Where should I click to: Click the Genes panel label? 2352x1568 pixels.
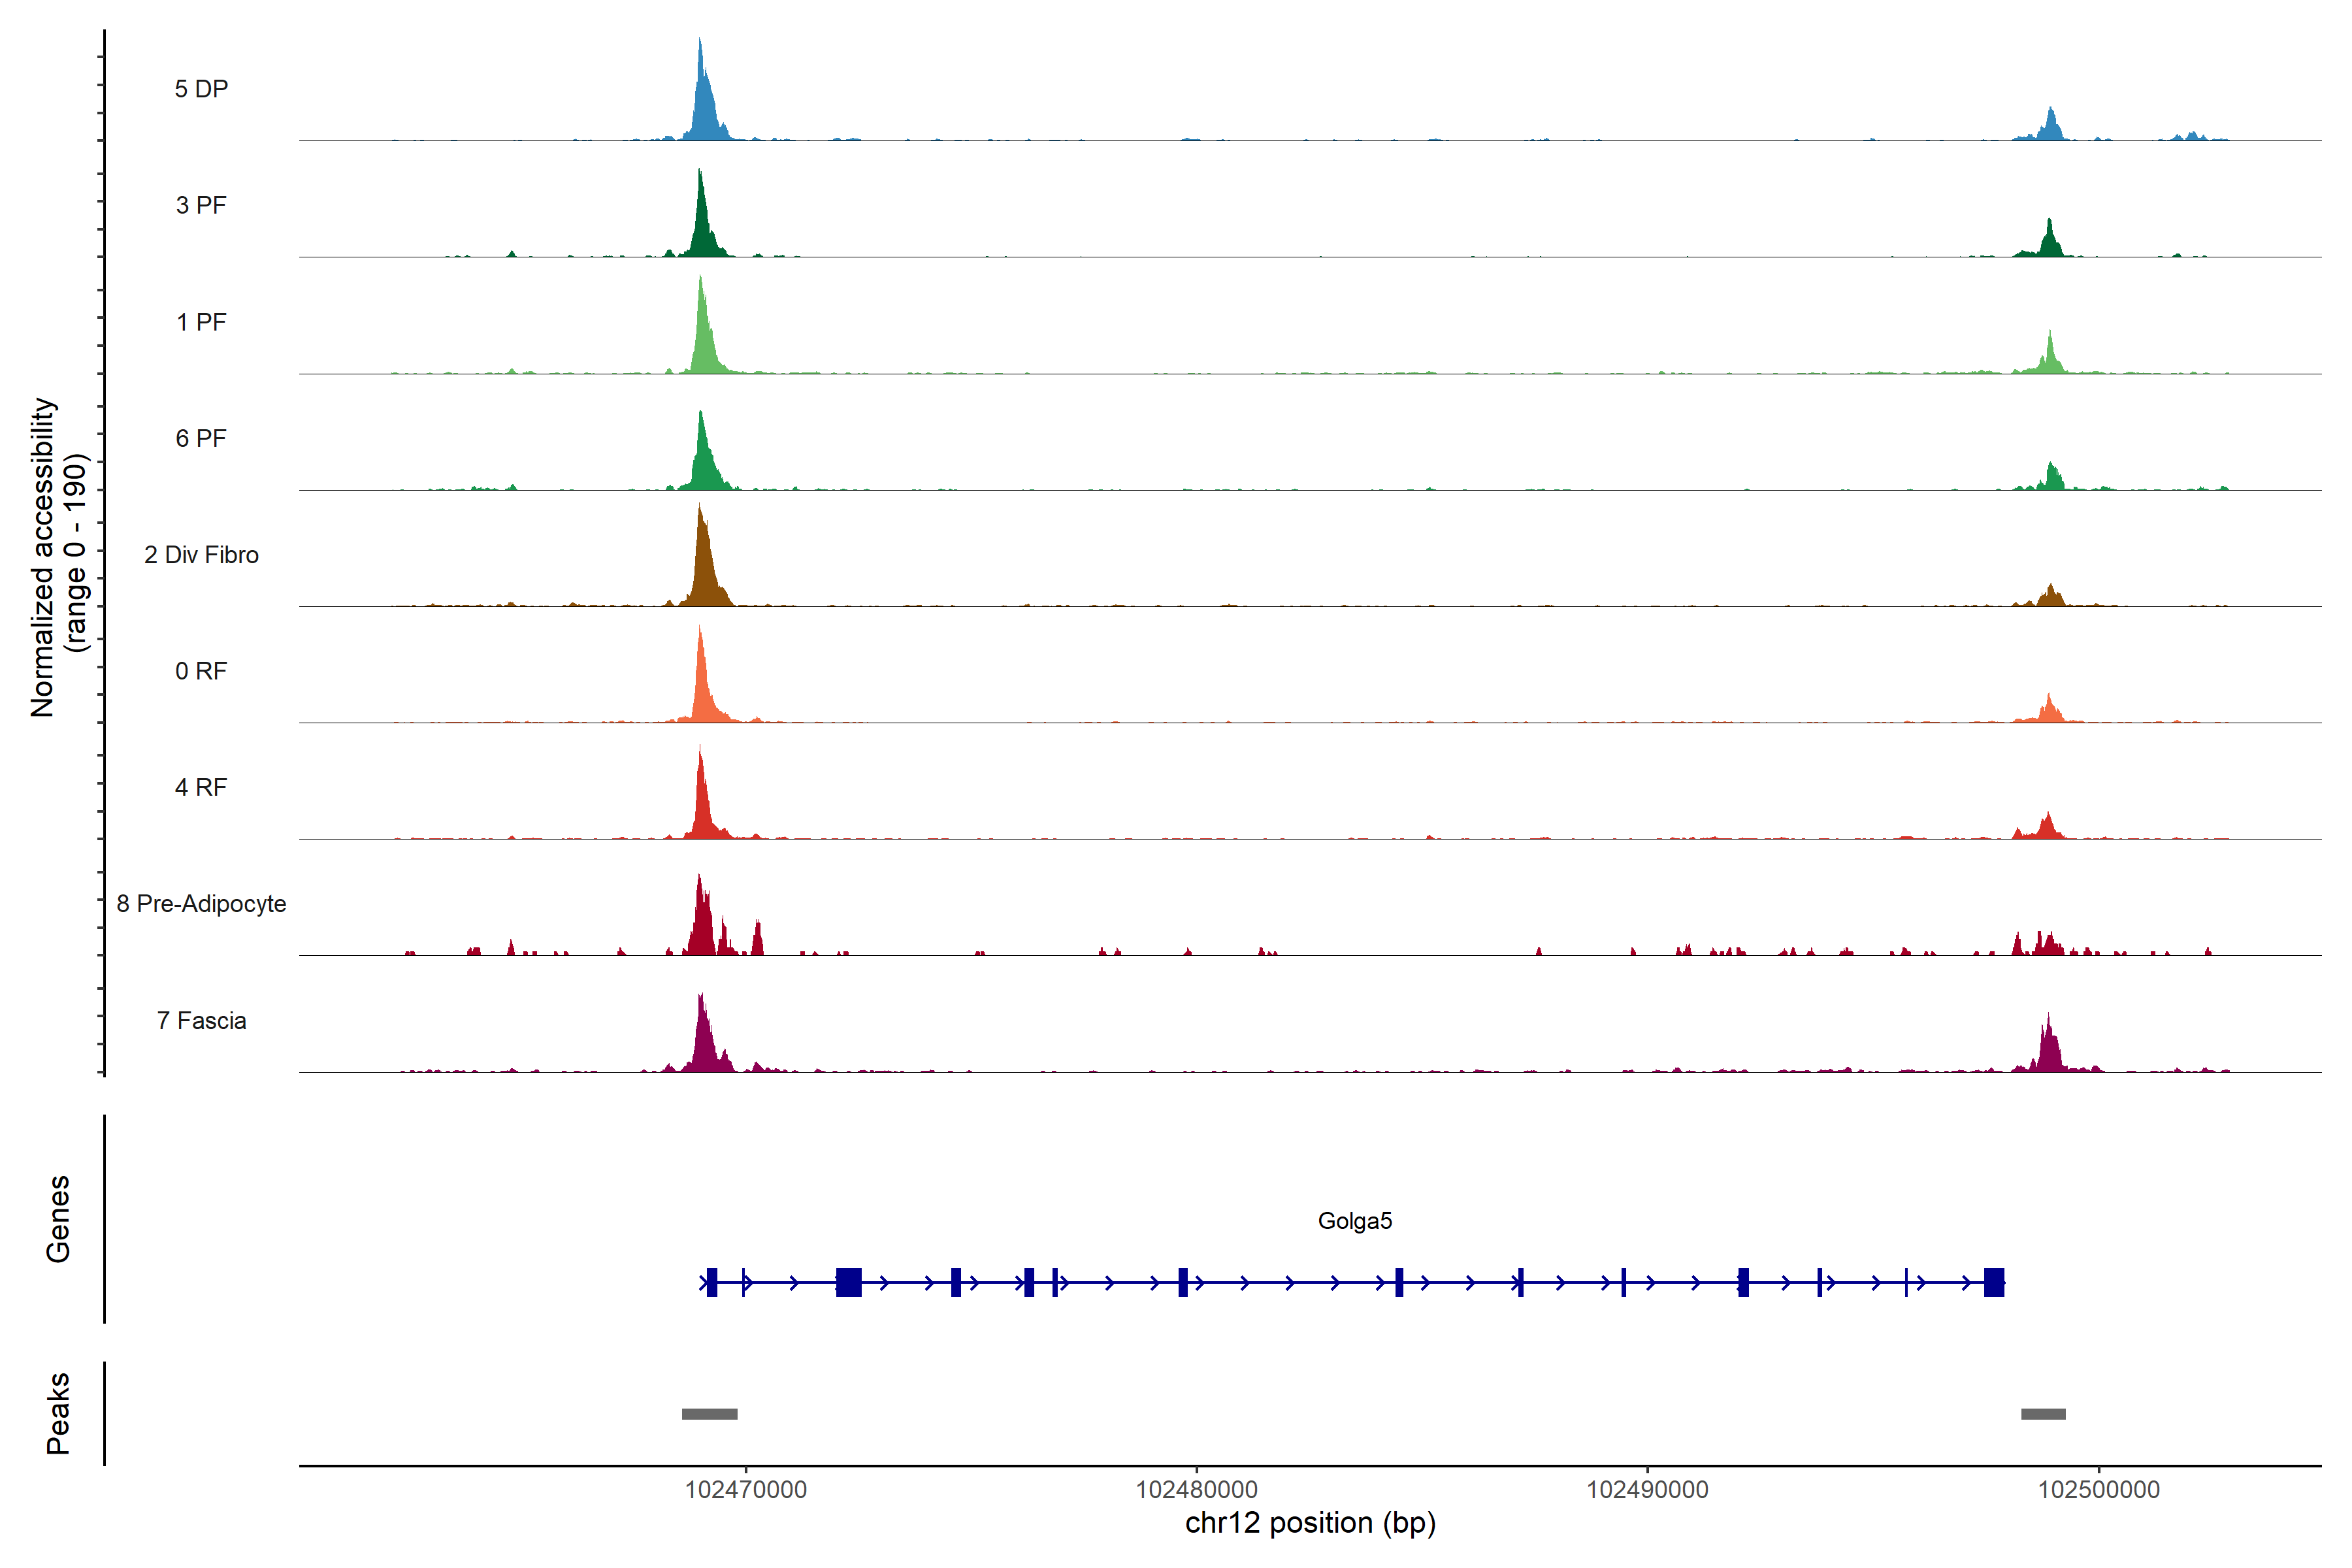pyautogui.click(x=58, y=1219)
